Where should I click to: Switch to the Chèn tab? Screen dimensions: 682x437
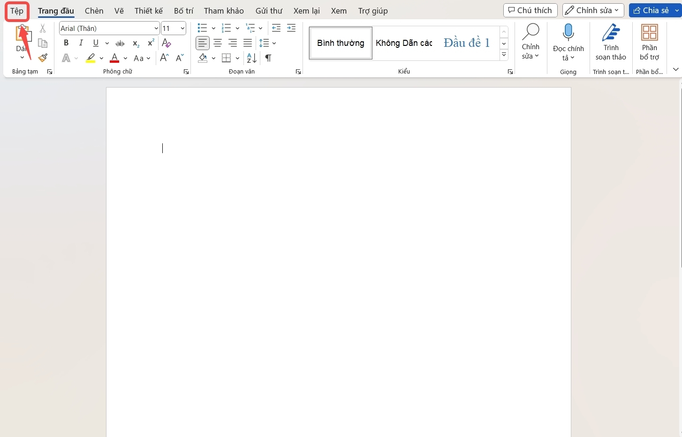pos(94,11)
